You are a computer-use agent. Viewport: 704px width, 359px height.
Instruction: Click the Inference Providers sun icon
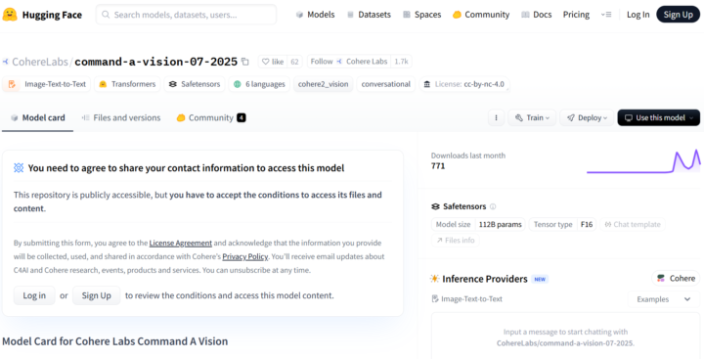[x=434, y=279]
